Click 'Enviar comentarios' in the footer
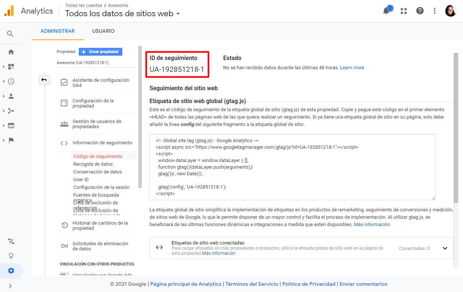Viewport: 463px width, 292px height. tap(363, 284)
